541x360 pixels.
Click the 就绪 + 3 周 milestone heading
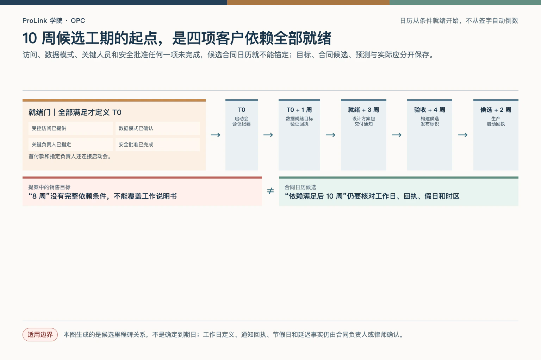[363, 110]
